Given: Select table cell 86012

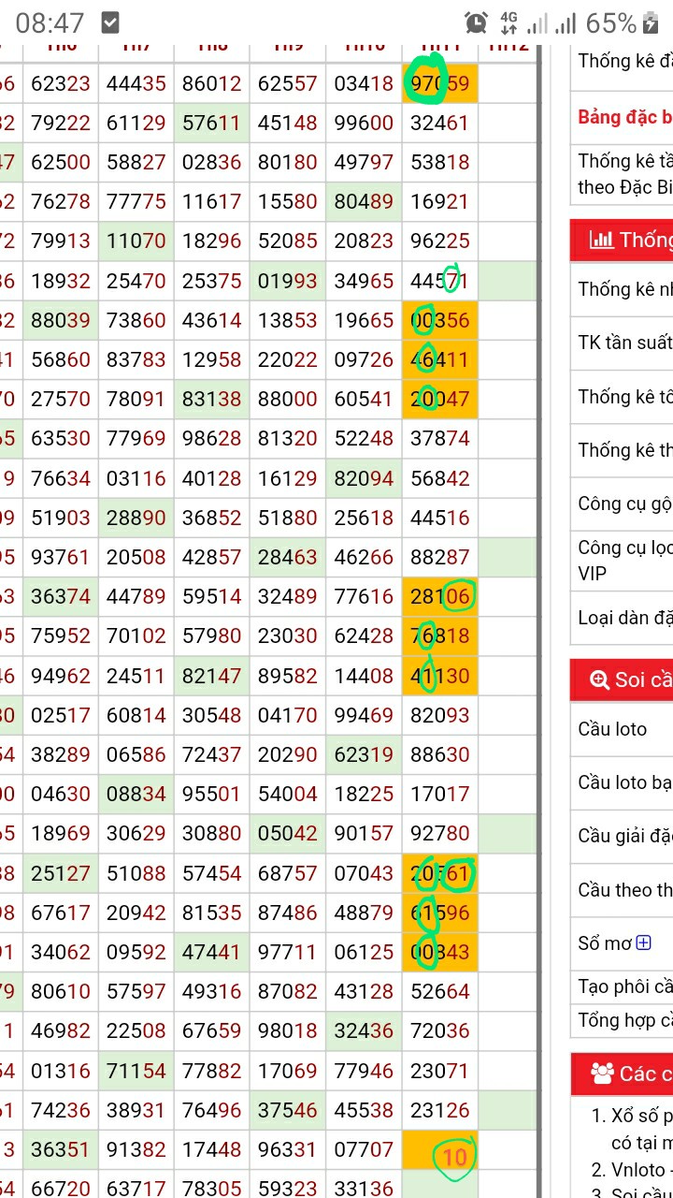Looking at the screenshot, I should pyautogui.click(x=212, y=83).
